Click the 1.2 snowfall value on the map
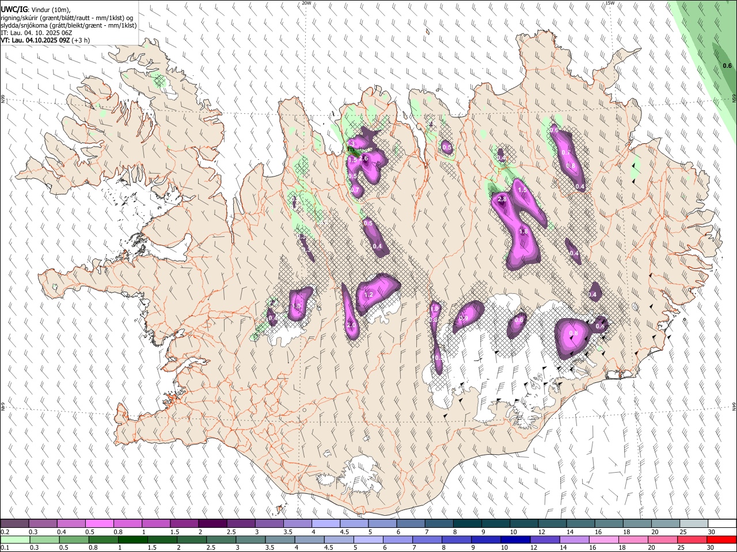Image resolution: width=737 pixels, height=552 pixels. click(369, 295)
